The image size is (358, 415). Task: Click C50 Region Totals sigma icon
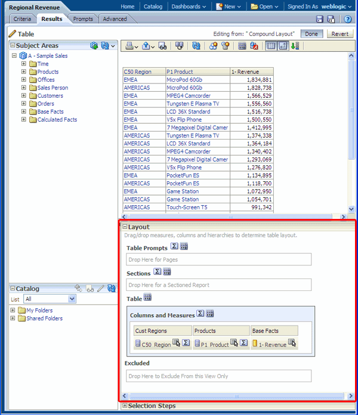click(x=186, y=343)
